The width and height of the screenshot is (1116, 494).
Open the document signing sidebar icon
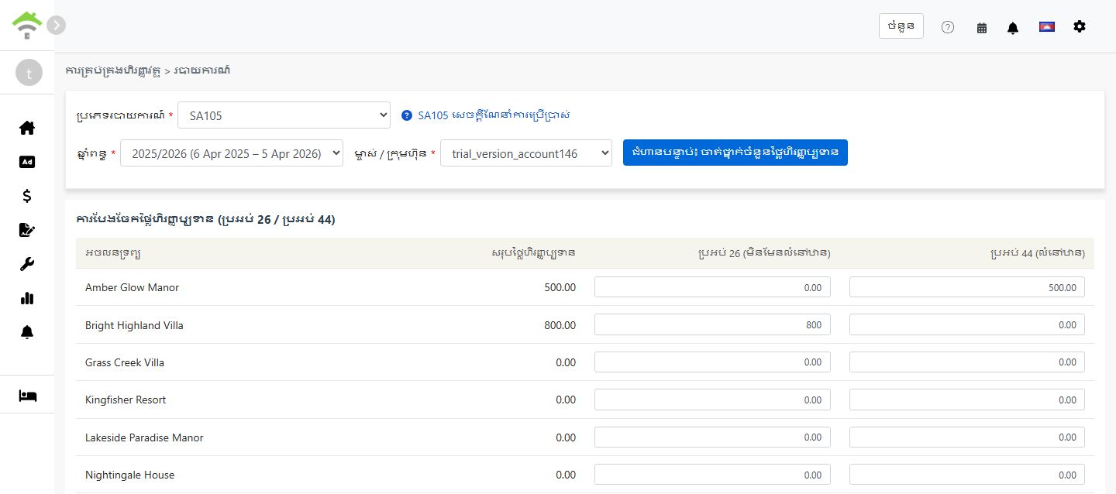pyautogui.click(x=27, y=230)
